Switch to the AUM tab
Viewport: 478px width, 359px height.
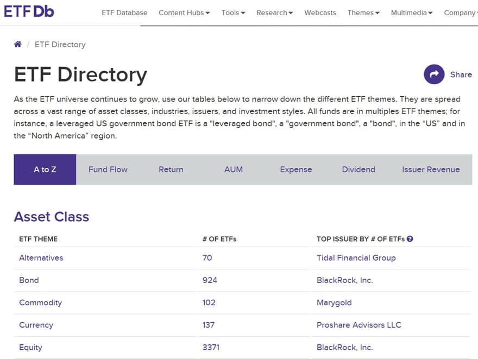click(x=234, y=169)
